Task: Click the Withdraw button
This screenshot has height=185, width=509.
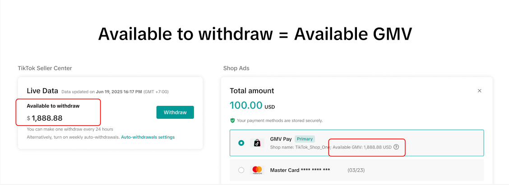Action: pos(175,112)
